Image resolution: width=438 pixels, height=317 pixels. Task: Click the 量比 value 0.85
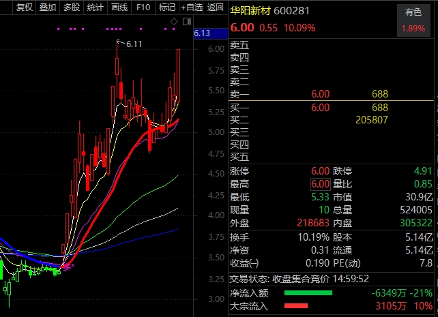pos(423,184)
